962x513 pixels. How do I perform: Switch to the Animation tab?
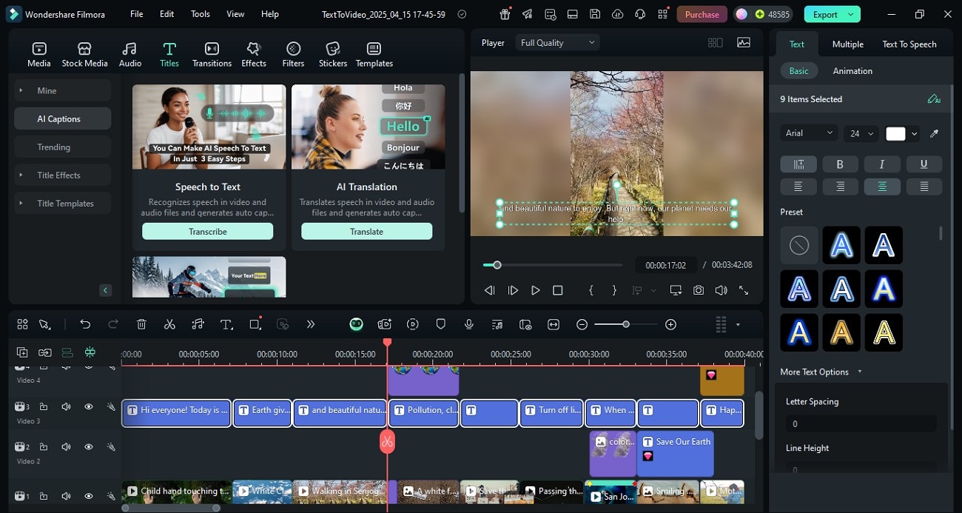tap(852, 71)
